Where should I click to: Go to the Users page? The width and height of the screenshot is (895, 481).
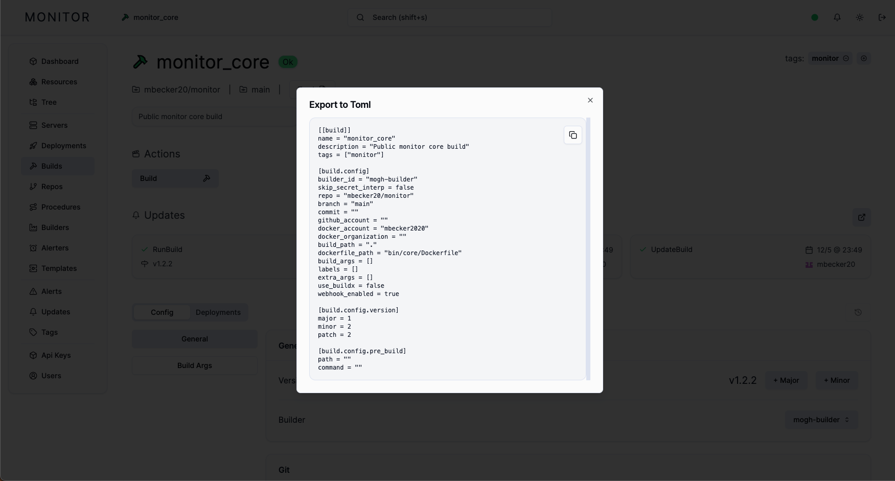(x=58, y=376)
